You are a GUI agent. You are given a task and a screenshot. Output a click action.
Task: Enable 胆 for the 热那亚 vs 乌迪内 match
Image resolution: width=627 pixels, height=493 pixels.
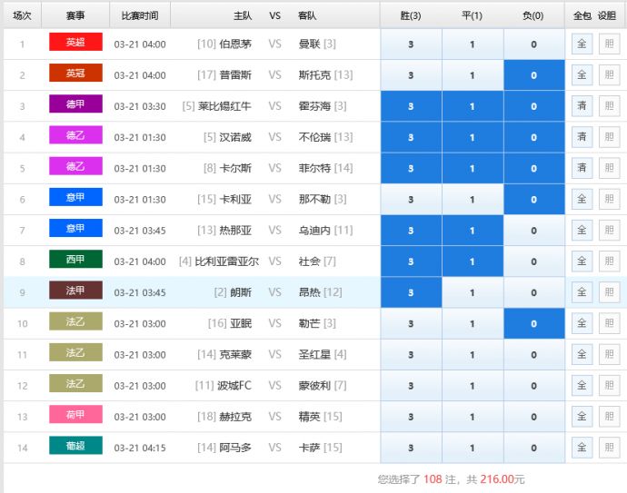tap(608, 231)
